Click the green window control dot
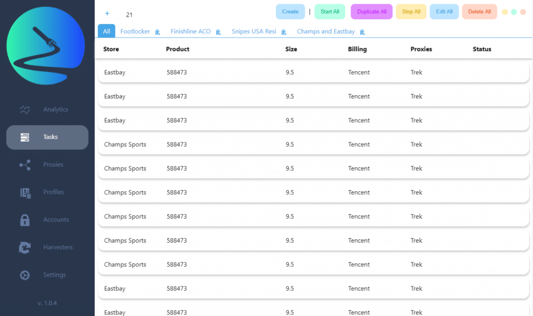 [x=514, y=12]
